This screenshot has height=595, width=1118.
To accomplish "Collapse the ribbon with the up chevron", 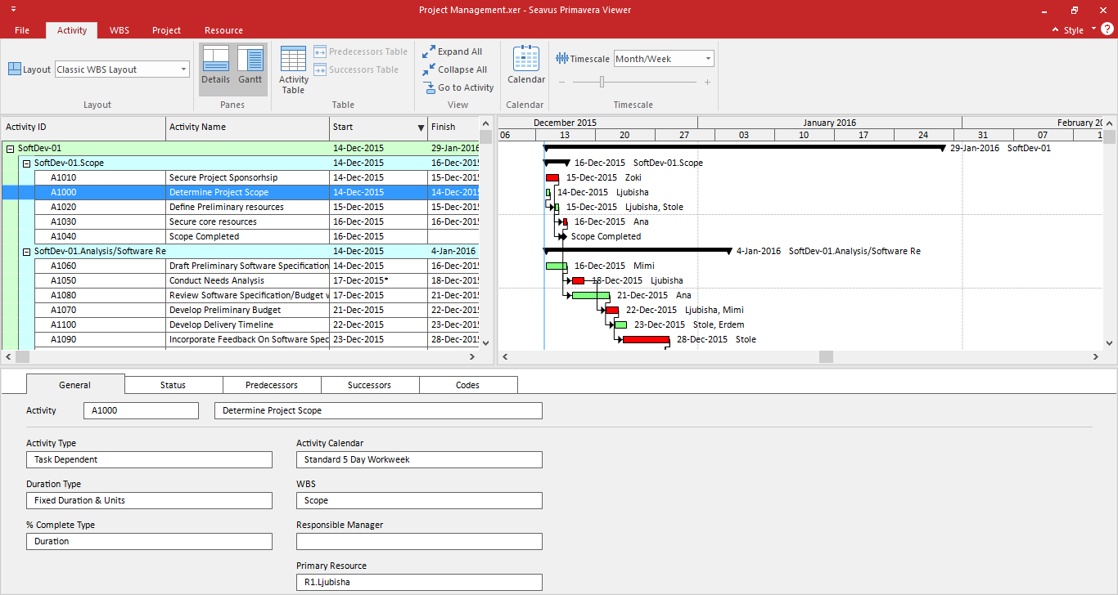I will 1054,30.
